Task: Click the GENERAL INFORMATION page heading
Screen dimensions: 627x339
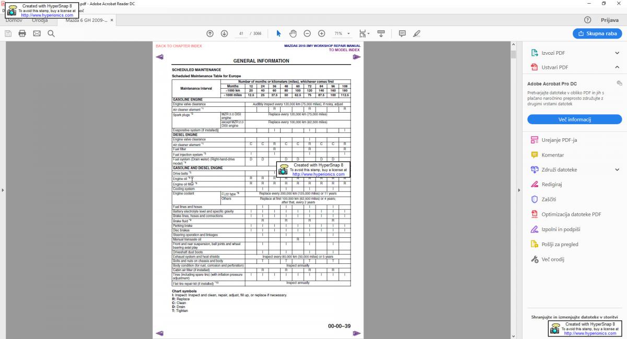Action: (x=261, y=61)
